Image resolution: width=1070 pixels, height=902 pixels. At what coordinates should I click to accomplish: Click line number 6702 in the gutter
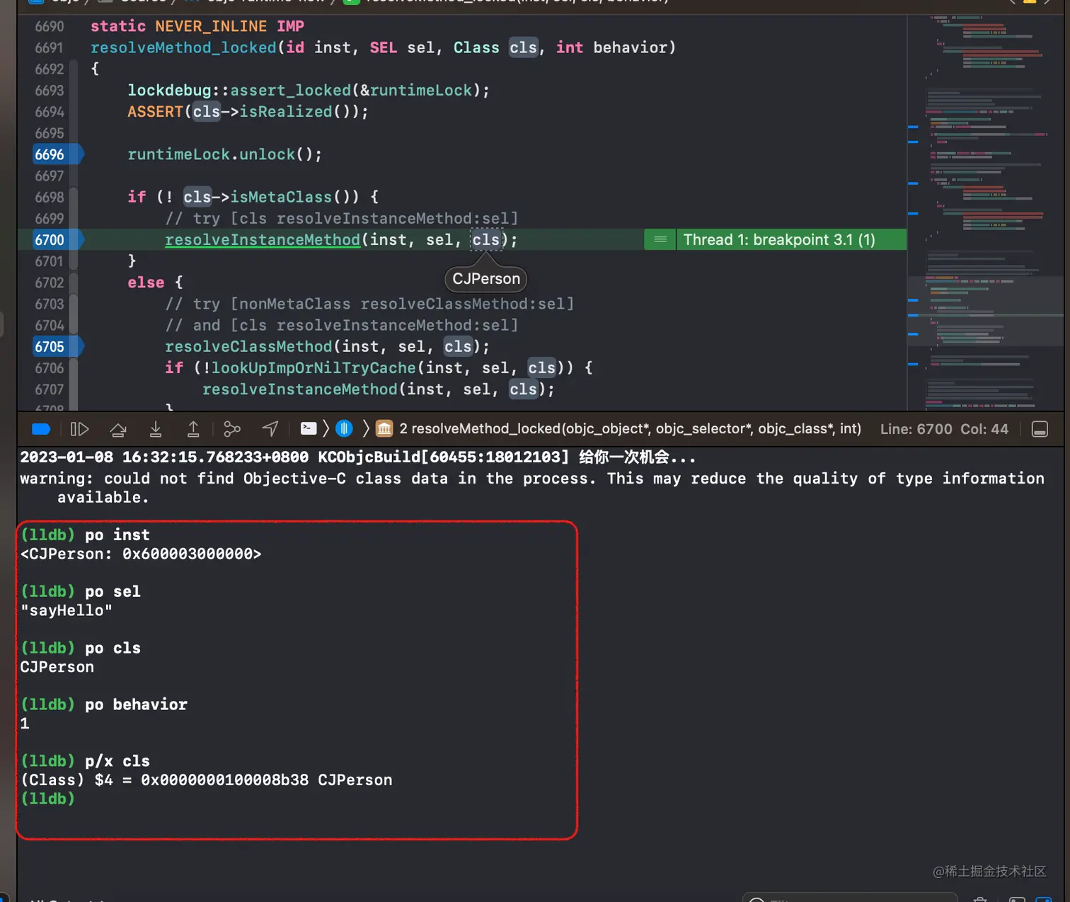coord(50,282)
